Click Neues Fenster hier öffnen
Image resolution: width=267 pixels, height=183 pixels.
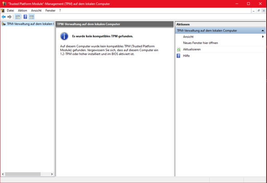200,43
